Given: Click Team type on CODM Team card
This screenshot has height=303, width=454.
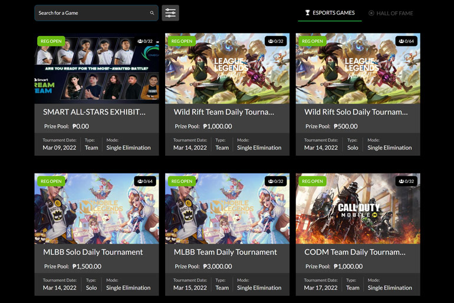Looking at the screenshot, I should click(x=353, y=288).
